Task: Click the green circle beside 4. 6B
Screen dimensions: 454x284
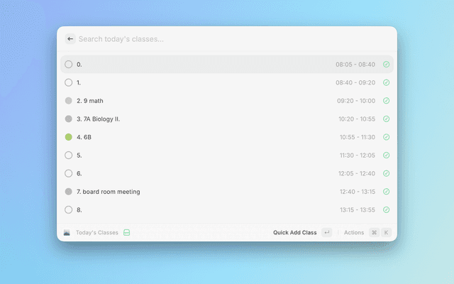Action: coord(69,137)
